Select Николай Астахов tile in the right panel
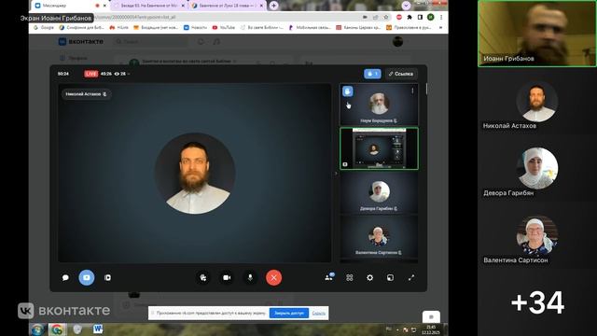 [x=537, y=102]
